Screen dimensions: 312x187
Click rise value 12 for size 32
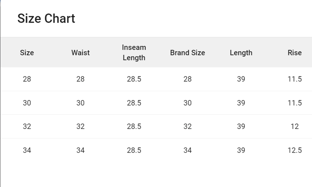(294, 127)
